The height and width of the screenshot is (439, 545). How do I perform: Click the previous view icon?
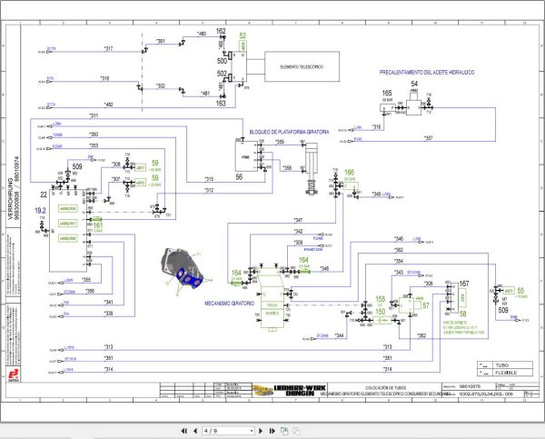[284, 431]
